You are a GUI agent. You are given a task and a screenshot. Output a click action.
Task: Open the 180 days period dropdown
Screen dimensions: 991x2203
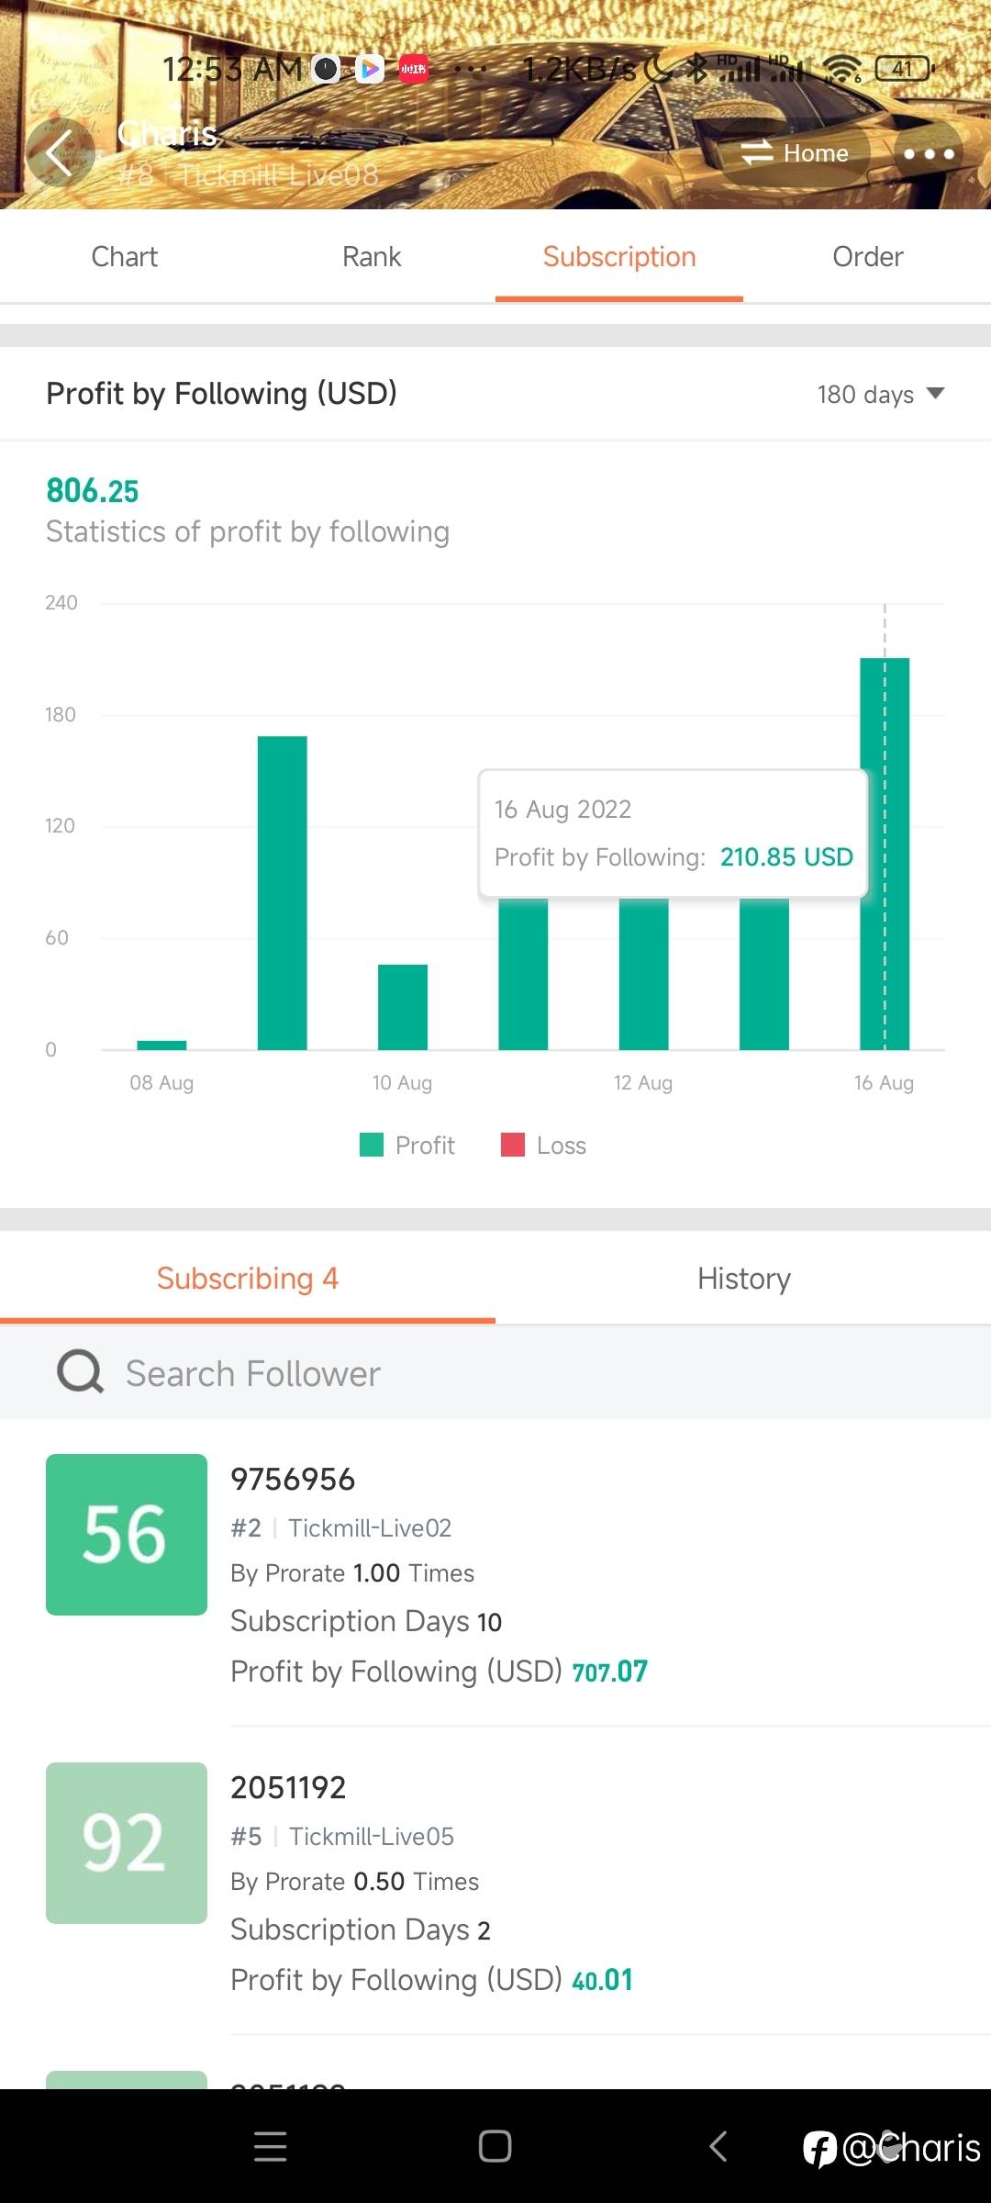[x=880, y=395]
